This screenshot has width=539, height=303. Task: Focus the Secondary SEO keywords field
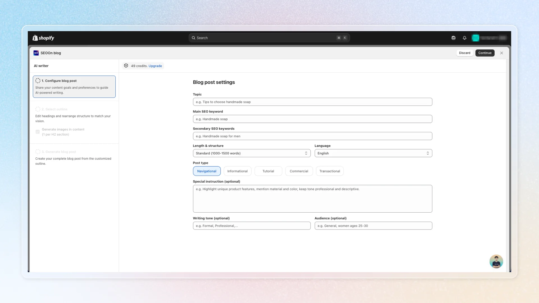tap(312, 136)
